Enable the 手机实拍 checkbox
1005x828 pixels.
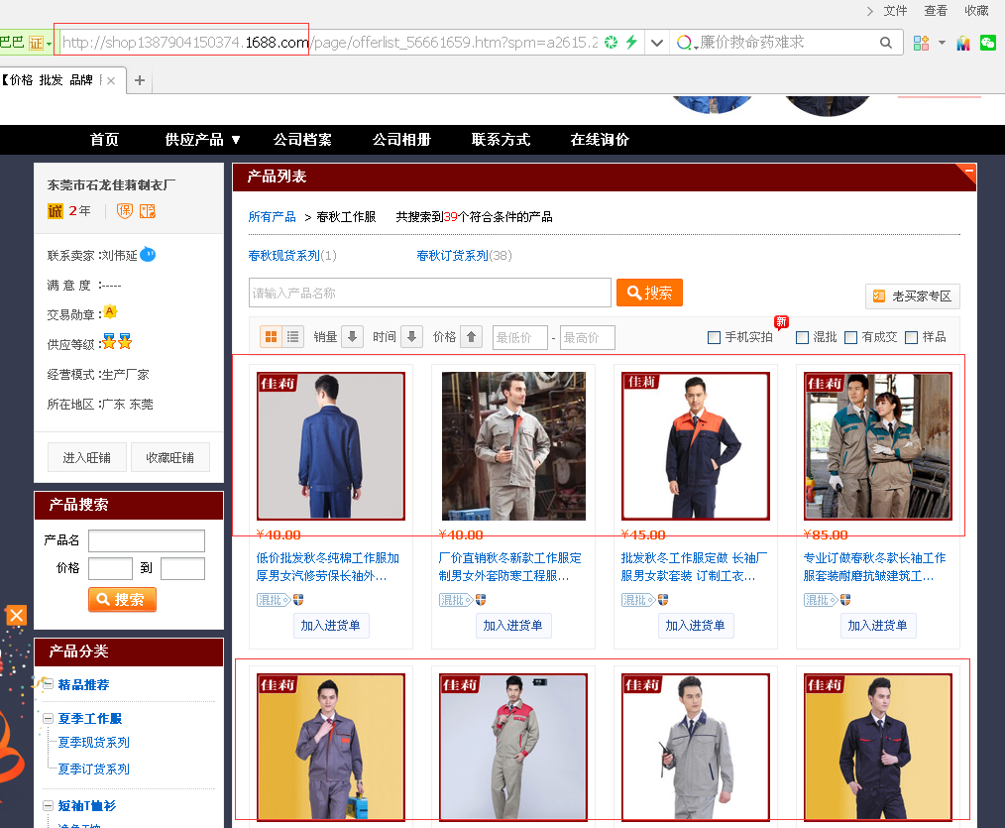click(714, 337)
